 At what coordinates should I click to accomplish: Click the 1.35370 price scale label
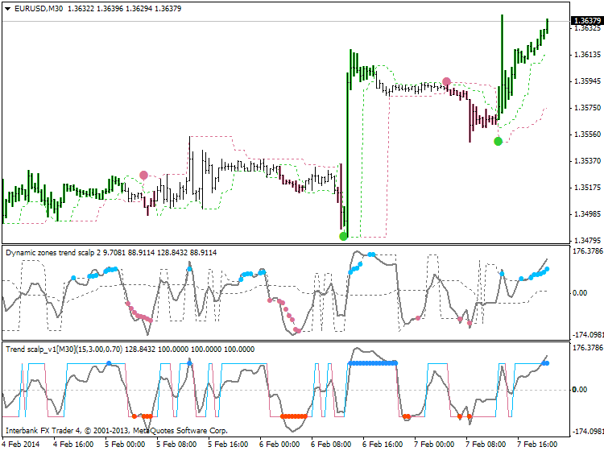(x=587, y=160)
